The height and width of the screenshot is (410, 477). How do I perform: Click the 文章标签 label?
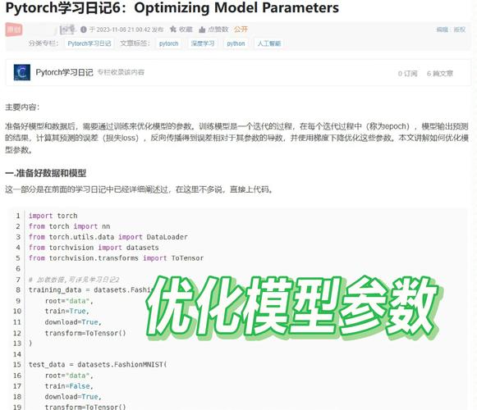pos(135,43)
